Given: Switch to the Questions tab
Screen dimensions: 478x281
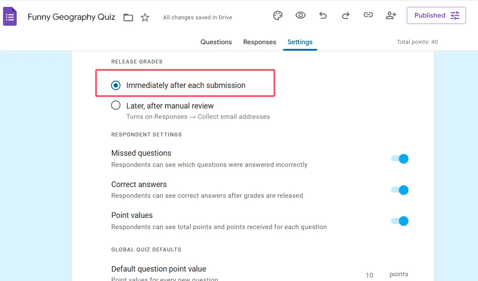Looking at the screenshot, I should coord(216,42).
